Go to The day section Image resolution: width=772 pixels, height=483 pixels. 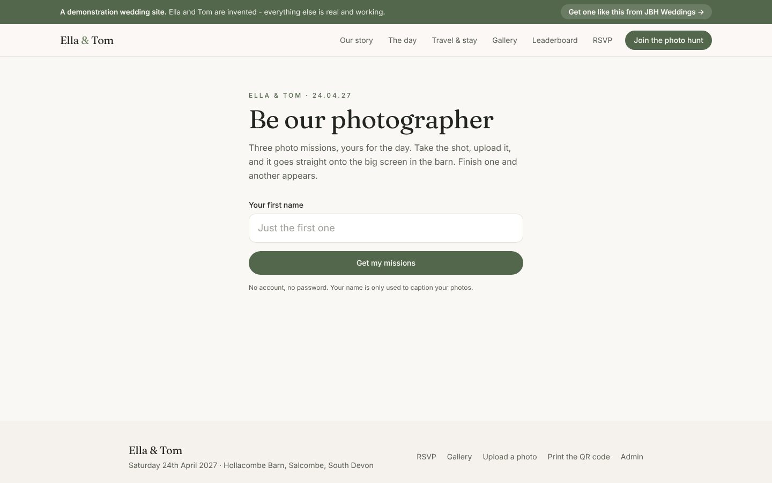(x=402, y=40)
